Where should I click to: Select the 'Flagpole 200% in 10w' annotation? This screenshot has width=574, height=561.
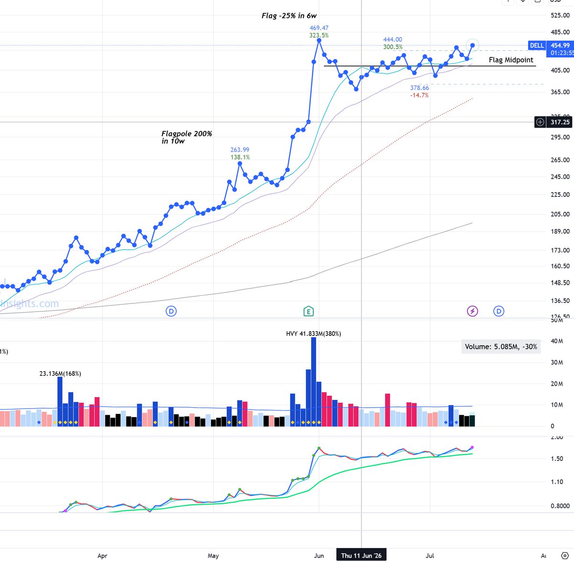(187, 137)
